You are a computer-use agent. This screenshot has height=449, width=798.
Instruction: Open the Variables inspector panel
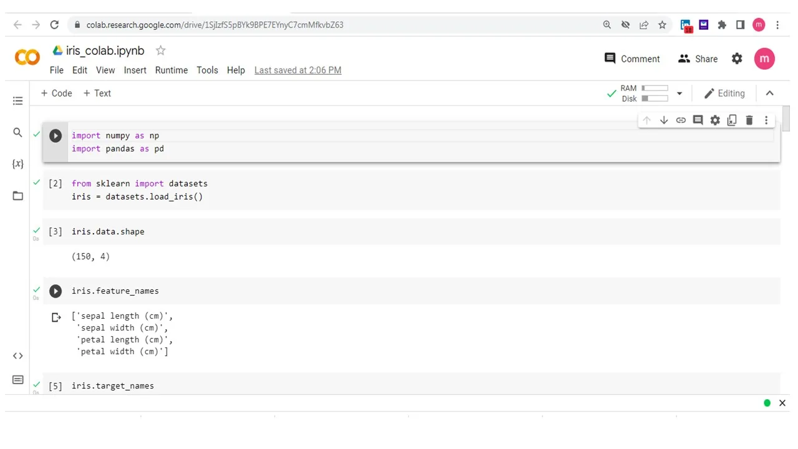point(17,164)
